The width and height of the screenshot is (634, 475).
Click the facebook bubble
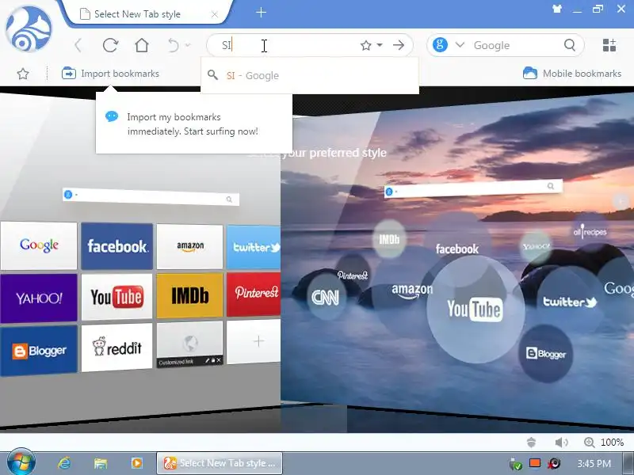457,249
